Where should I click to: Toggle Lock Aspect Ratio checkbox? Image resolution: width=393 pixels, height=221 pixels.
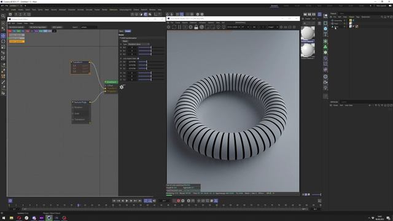138,58
